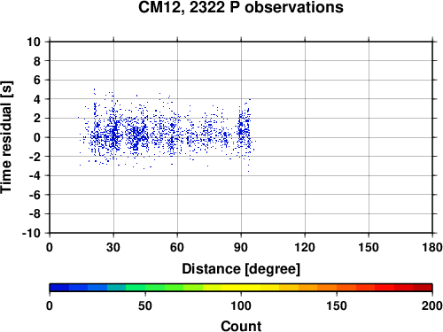This screenshot has height=332, width=443.
Task: Click the colorbar tick label 50
Action: 145,305
